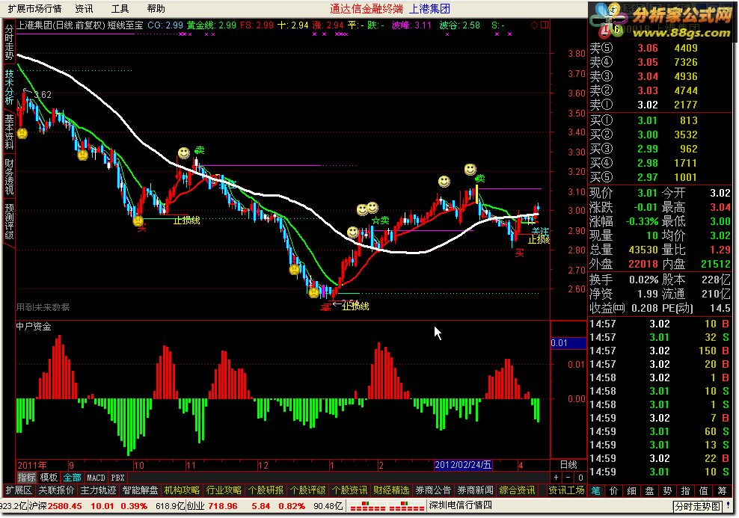
Task: Click the plus zoom button below 日线
Action: [556, 478]
